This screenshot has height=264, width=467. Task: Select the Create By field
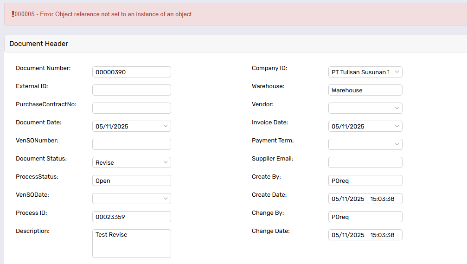pyautogui.click(x=365, y=180)
